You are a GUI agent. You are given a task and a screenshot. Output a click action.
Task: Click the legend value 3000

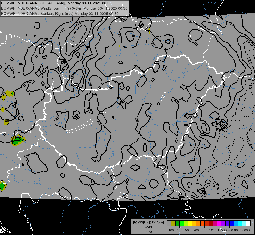pos(238,230)
